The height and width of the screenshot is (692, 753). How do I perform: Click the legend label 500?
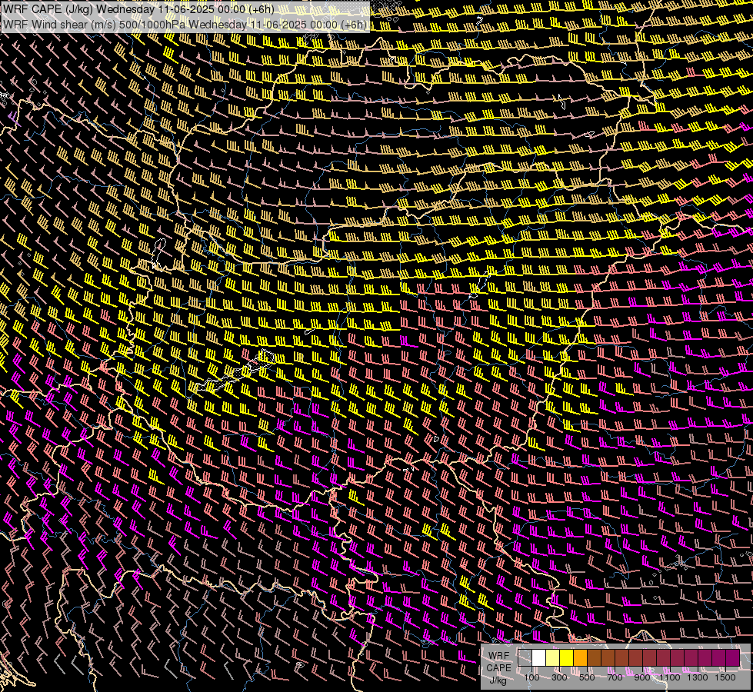coord(587,677)
